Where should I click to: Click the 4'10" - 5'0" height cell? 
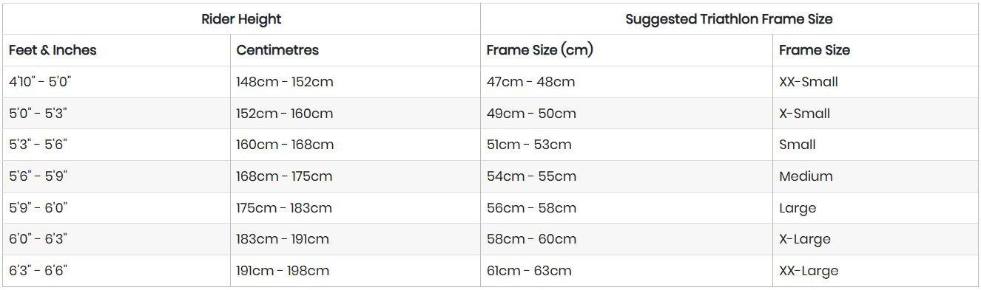[116, 82]
